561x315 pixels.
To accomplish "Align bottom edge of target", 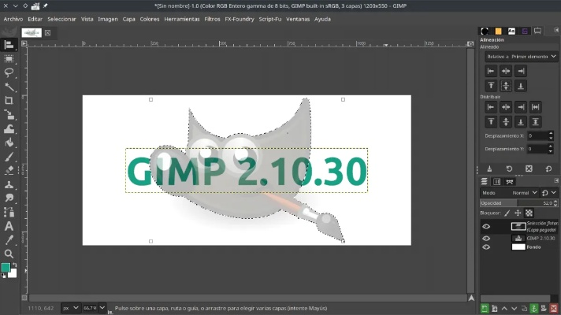I will [521, 86].
